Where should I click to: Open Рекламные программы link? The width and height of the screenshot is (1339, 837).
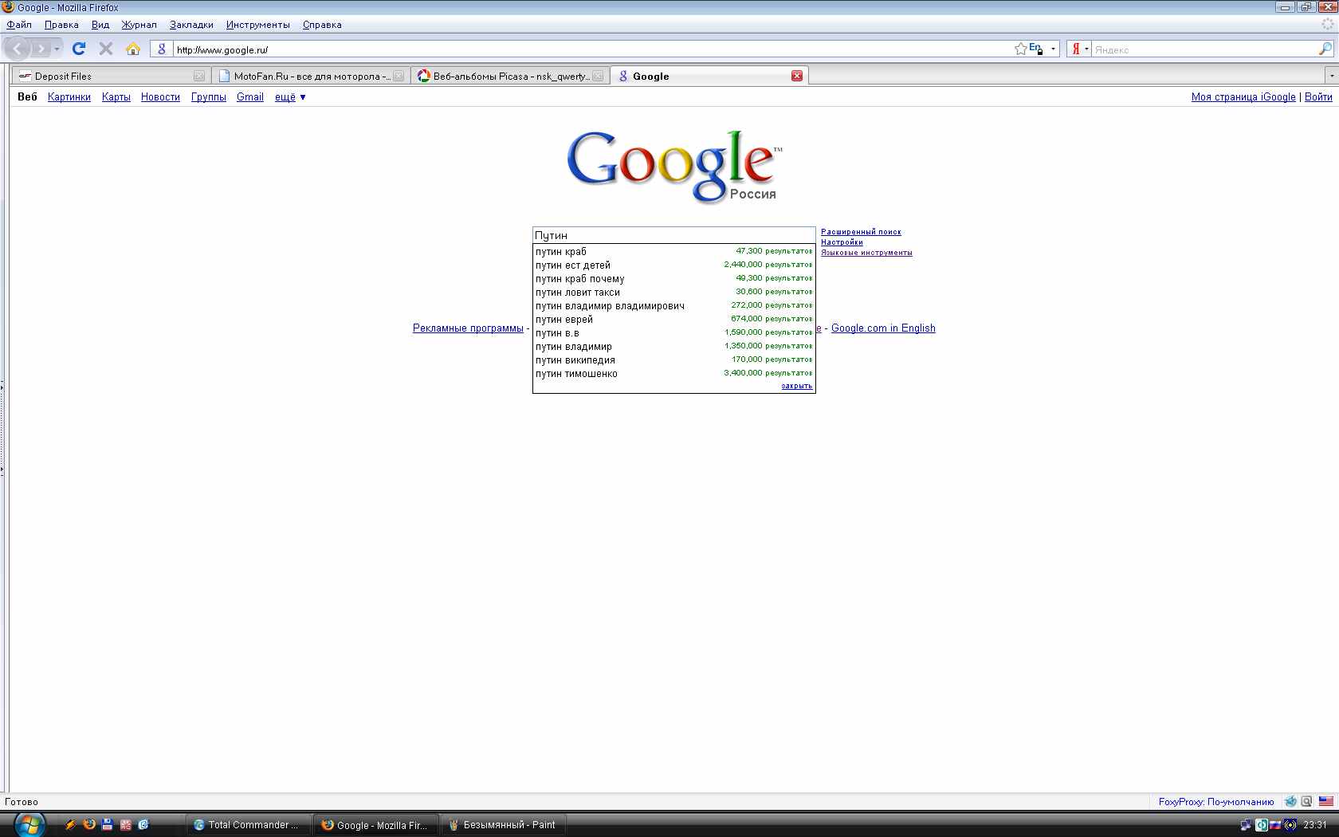[468, 328]
